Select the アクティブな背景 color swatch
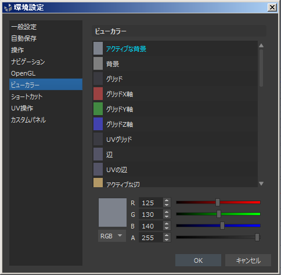This screenshot has height=275, width=281. pos(98,48)
